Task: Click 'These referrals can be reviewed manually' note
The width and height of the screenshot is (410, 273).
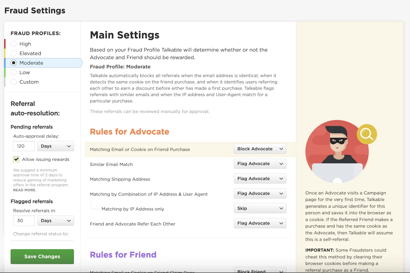Action: pos(150,111)
